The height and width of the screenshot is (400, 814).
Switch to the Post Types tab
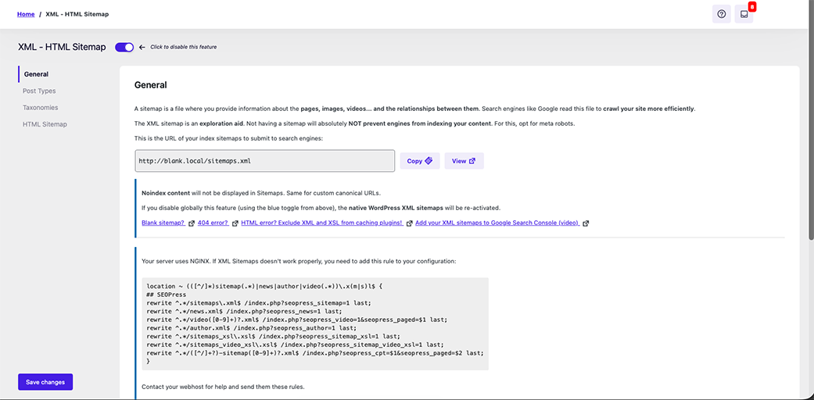point(39,91)
